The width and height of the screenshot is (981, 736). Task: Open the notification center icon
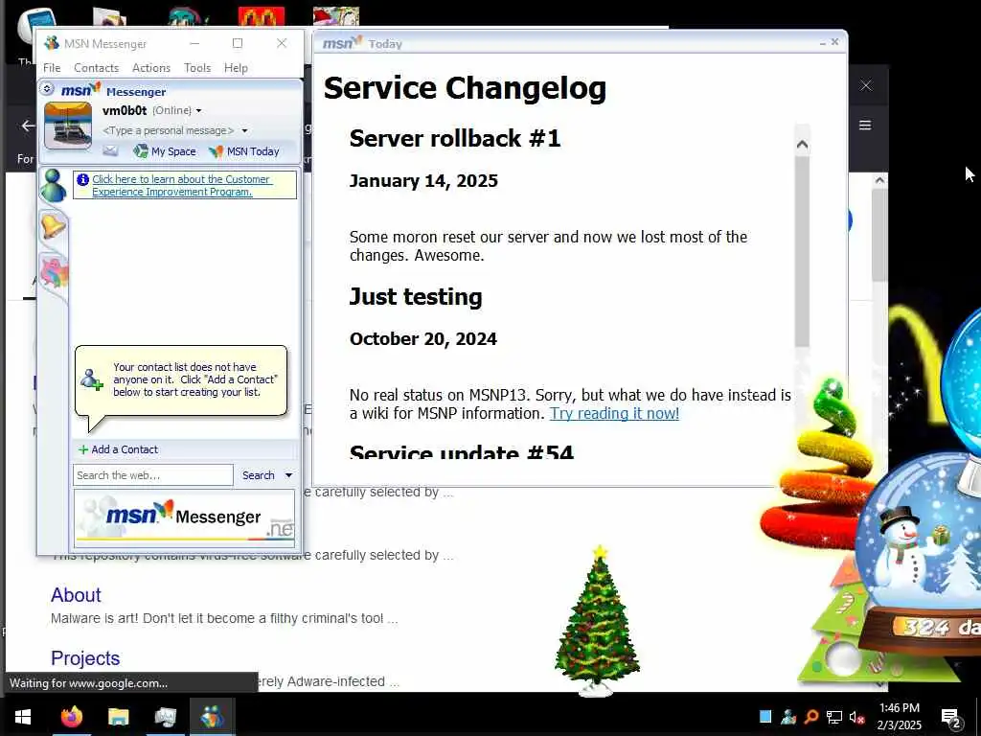(950, 717)
